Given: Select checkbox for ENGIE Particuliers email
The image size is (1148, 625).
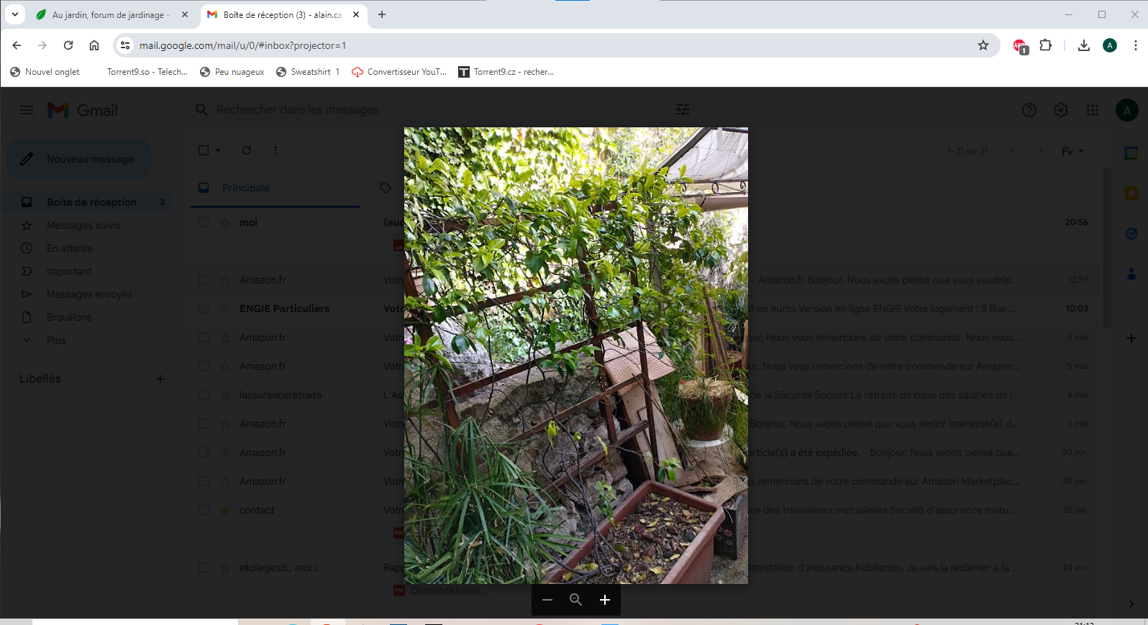Looking at the screenshot, I should (204, 309).
